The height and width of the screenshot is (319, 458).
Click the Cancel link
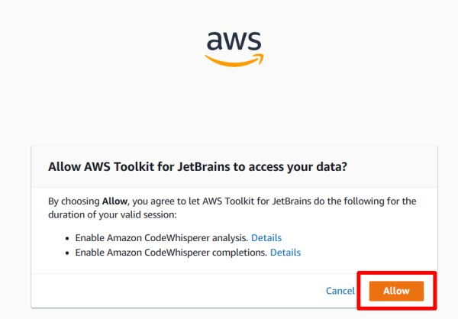(340, 291)
